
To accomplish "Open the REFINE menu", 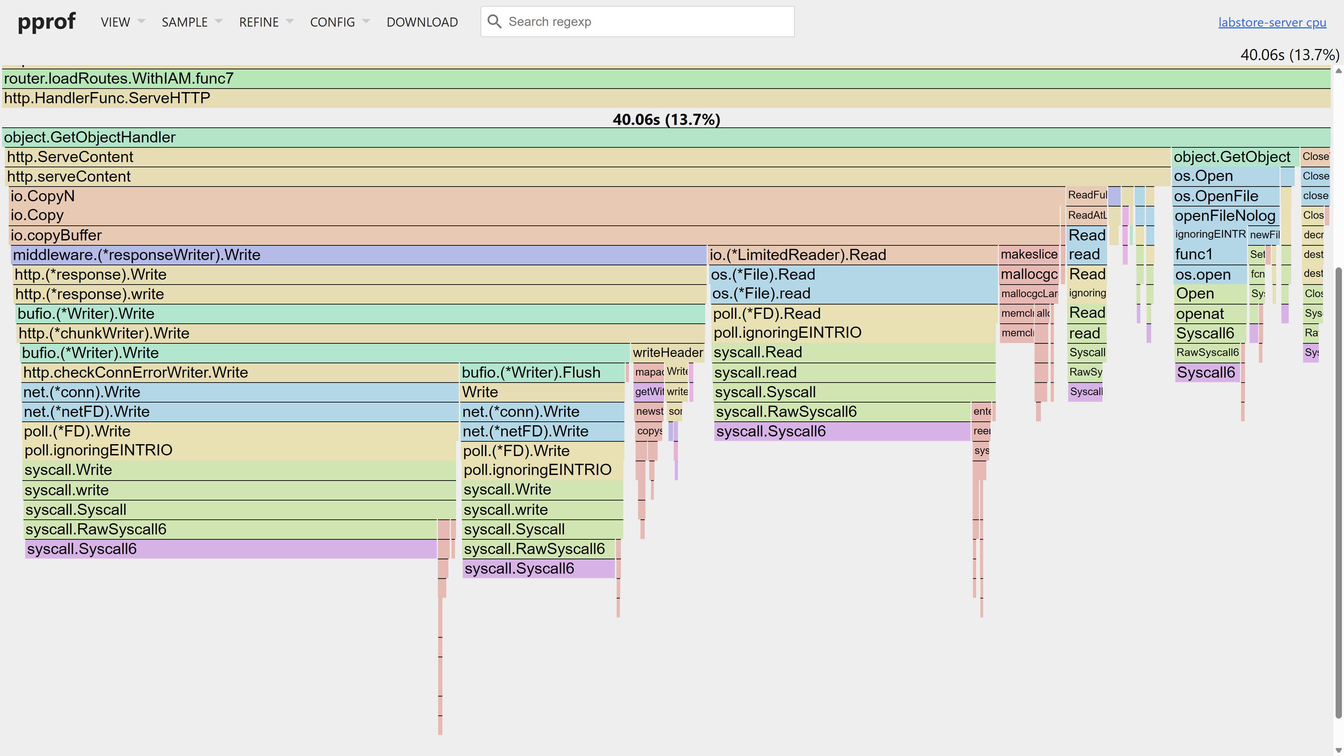I will pos(259,22).
